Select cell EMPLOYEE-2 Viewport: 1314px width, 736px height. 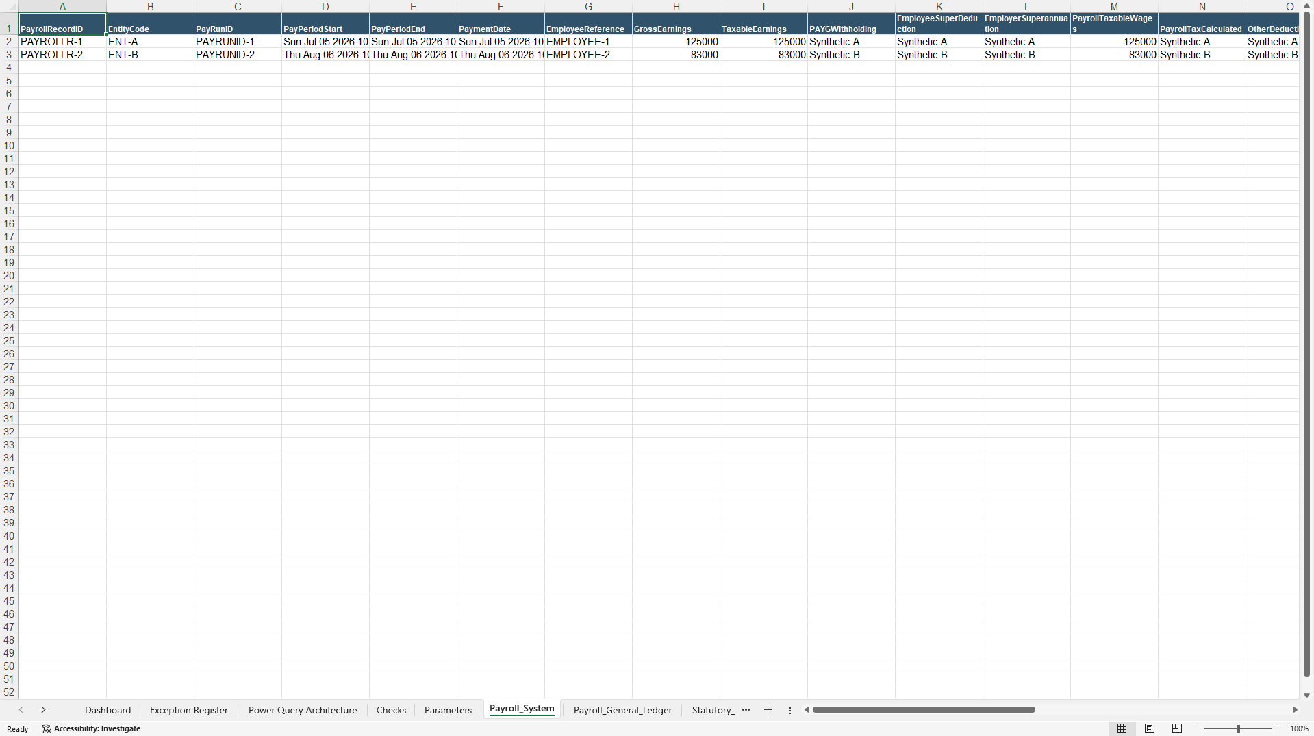pos(588,55)
